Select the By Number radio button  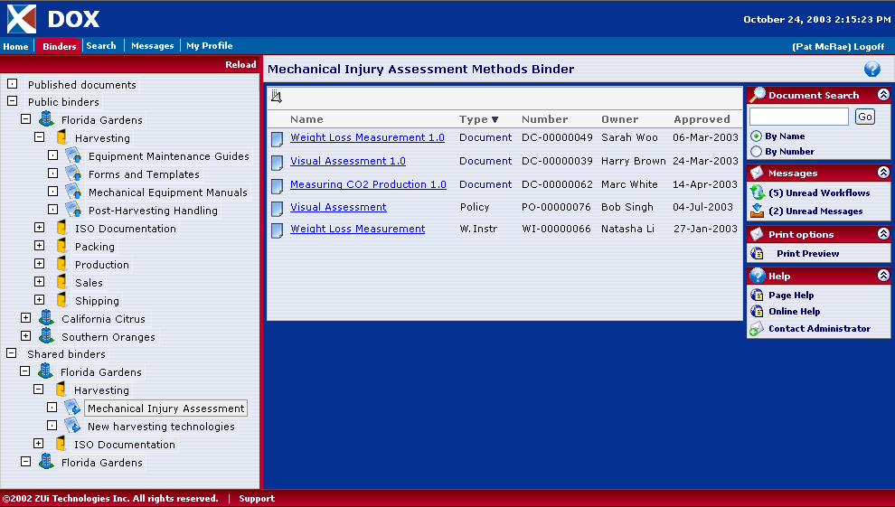(x=757, y=152)
